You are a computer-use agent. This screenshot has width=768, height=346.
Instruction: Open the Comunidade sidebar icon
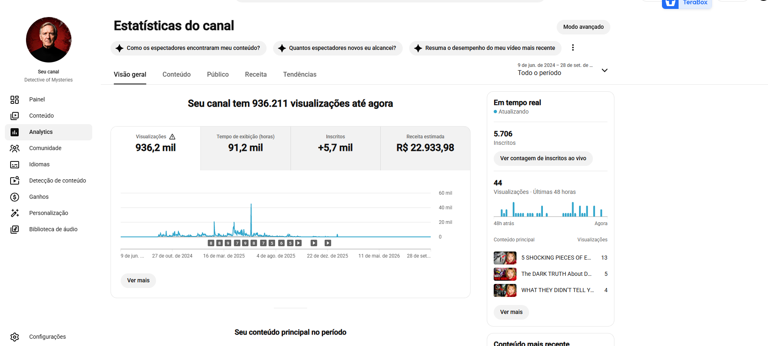[15, 148]
